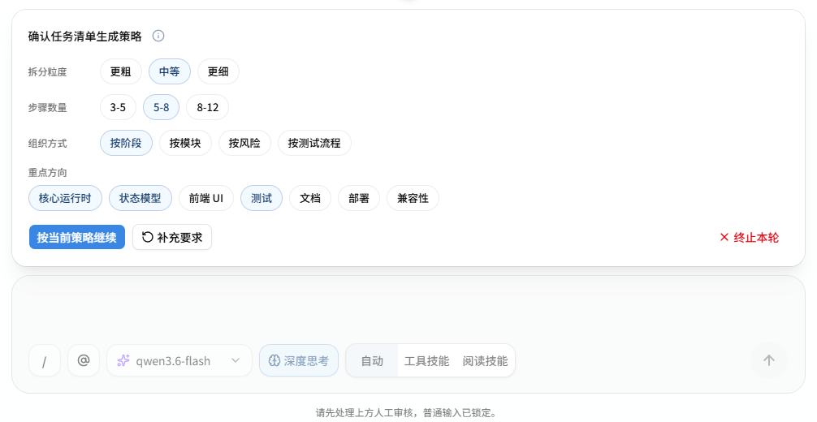Click the 重点方向 label
This screenshot has height=422, width=817.
[x=47, y=172]
